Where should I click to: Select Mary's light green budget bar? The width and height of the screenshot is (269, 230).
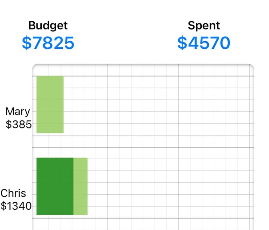tap(50, 104)
